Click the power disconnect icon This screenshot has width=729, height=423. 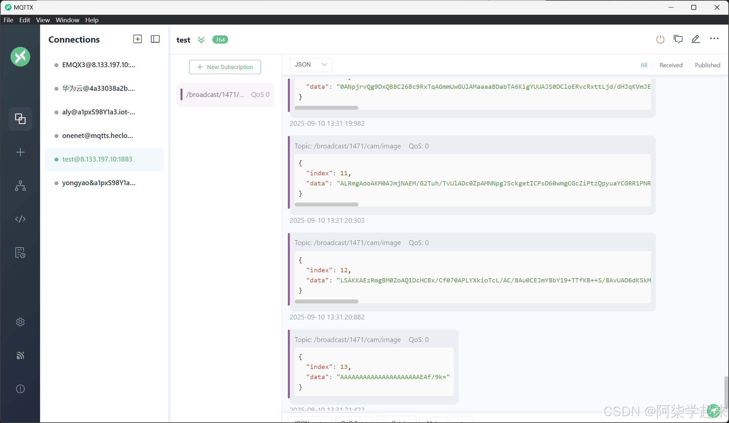point(660,39)
